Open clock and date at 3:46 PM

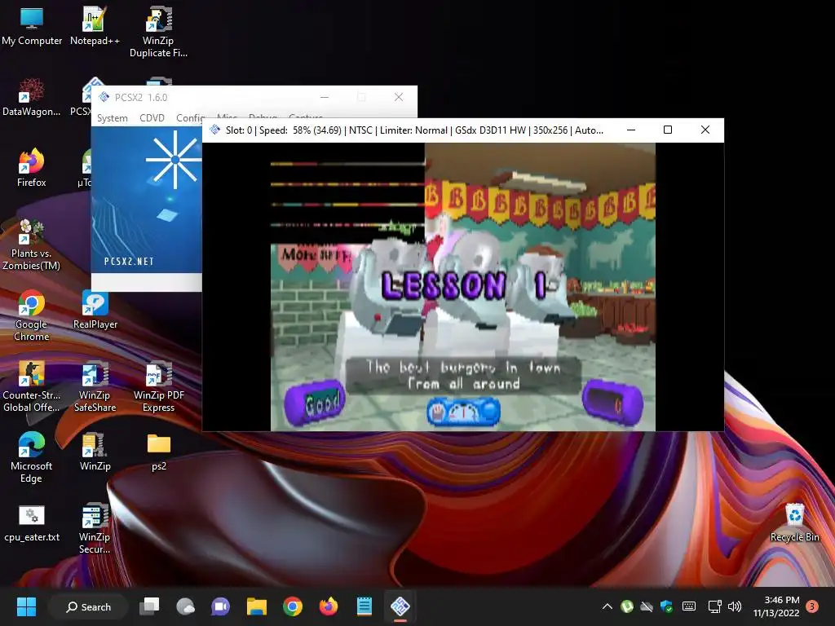[x=776, y=606]
